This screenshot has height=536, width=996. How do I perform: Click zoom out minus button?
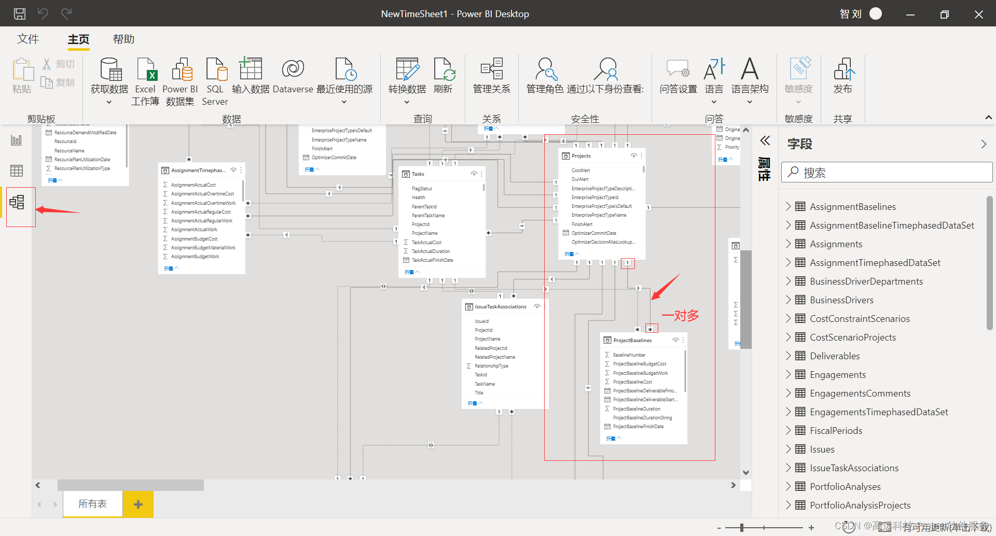click(x=719, y=528)
